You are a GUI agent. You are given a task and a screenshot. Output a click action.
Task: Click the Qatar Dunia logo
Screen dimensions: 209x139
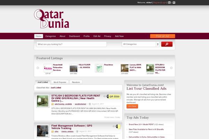[52, 19]
